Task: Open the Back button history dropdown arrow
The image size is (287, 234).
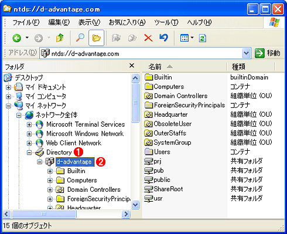Action: pyautogui.click(x=27, y=38)
